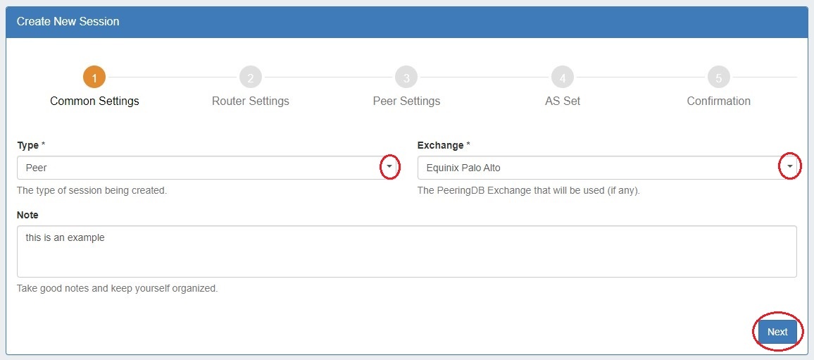Click the selected 'Peer' text in Type box
814x360 pixels.
pyautogui.click(x=37, y=168)
